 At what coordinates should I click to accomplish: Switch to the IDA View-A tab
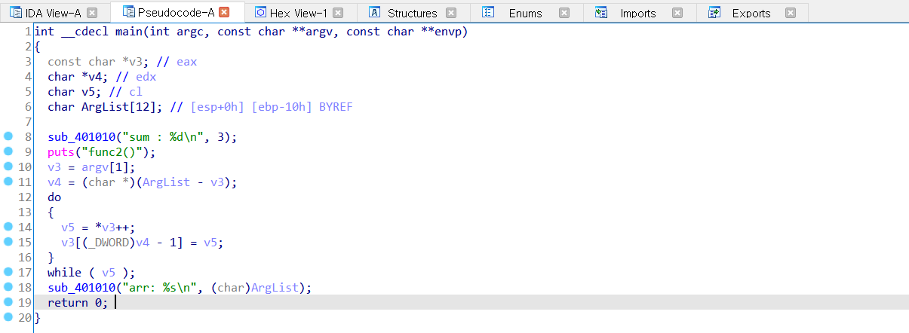click(53, 13)
